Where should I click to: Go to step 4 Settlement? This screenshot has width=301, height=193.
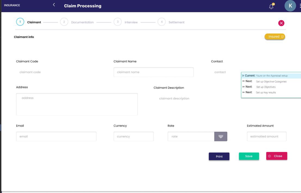pyautogui.click(x=162, y=22)
